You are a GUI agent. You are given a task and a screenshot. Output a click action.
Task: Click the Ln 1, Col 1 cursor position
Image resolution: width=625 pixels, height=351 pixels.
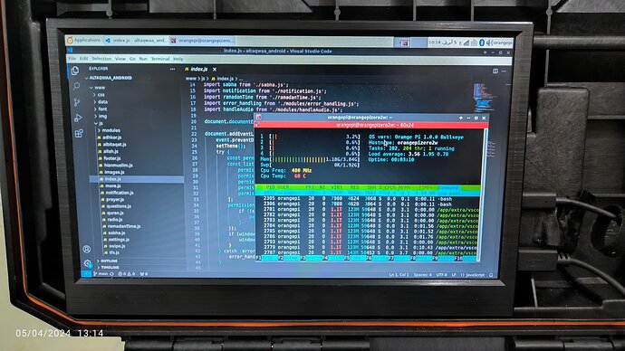coord(399,275)
